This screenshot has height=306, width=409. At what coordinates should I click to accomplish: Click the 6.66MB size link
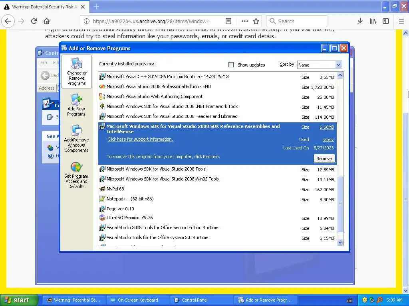tap(327, 127)
